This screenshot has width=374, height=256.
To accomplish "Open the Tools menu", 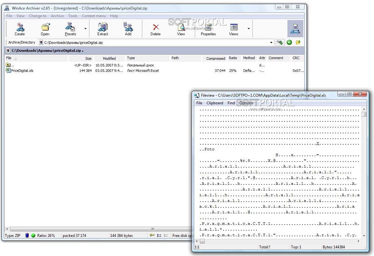I will pyautogui.click(x=73, y=16).
